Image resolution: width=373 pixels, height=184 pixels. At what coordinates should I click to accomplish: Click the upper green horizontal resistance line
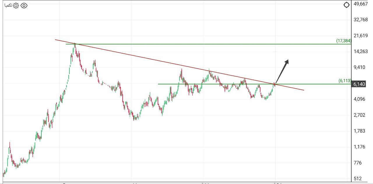(x=204, y=44)
